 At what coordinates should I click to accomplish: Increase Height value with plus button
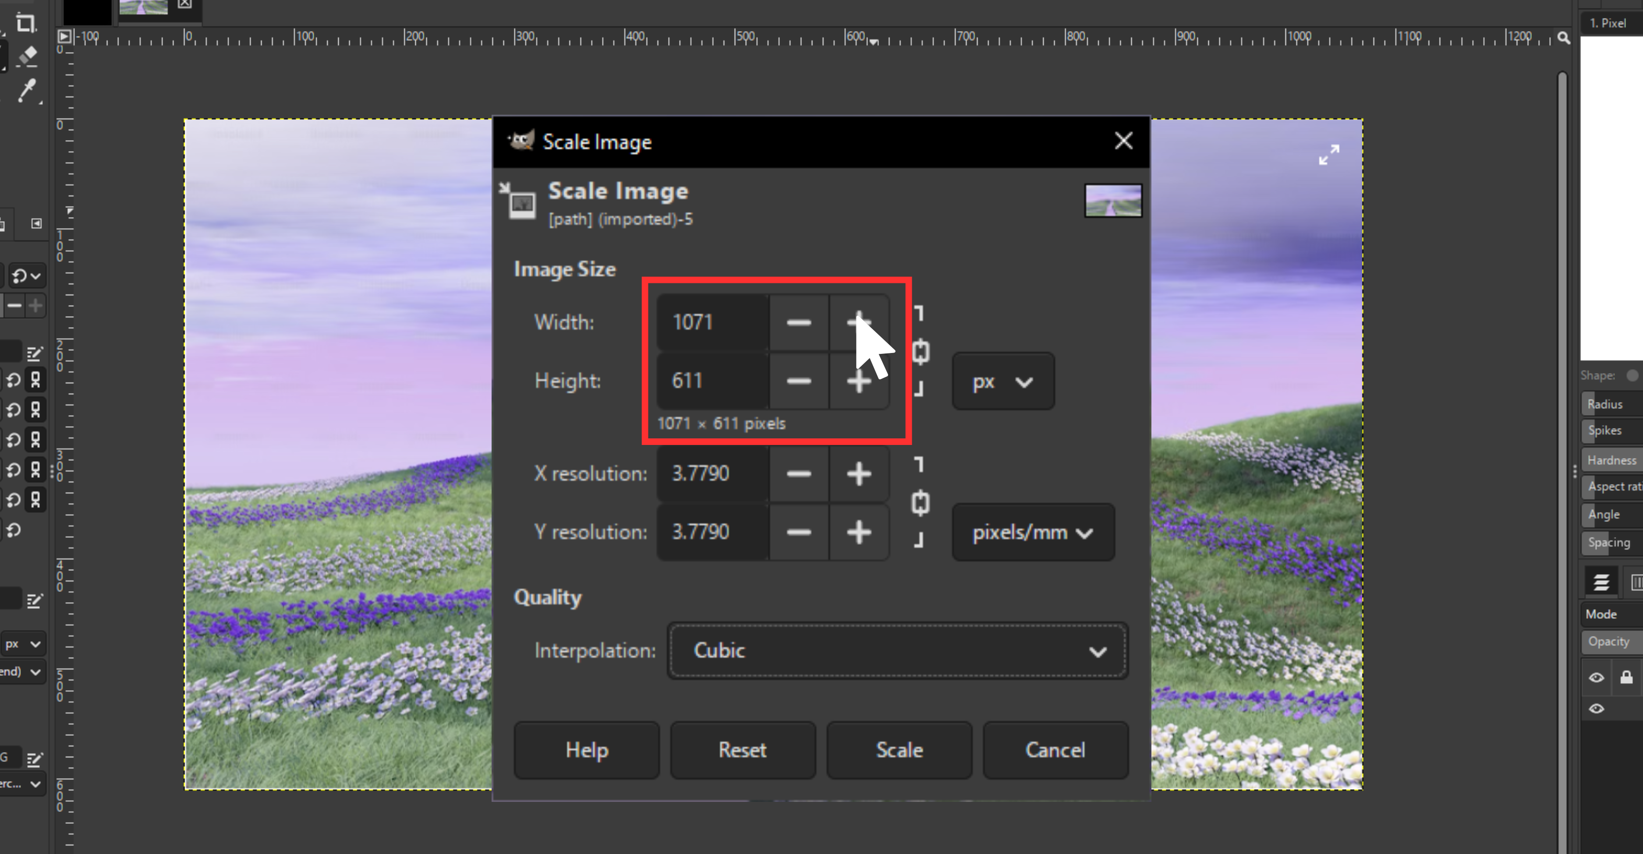(x=859, y=381)
